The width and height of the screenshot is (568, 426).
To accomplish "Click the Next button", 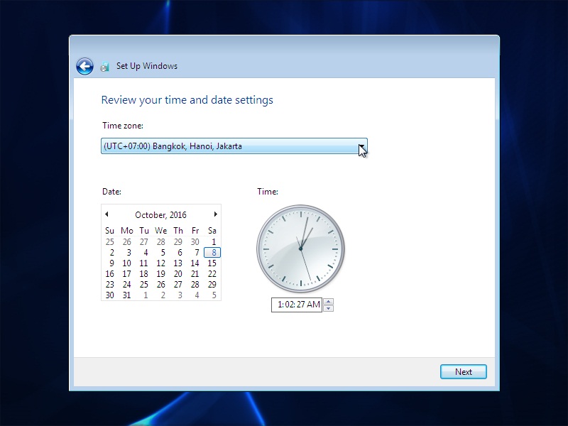I will (464, 371).
